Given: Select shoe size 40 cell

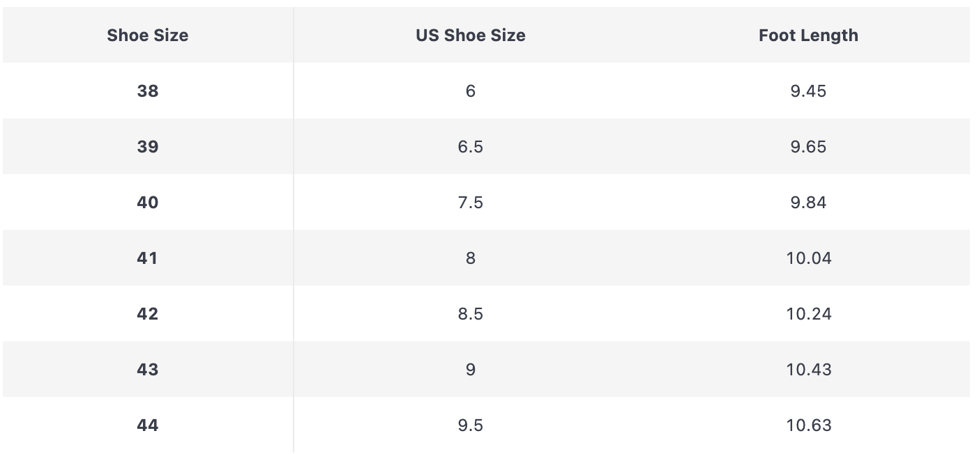Looking at the screenshot, I should click(x=148, y=203).
